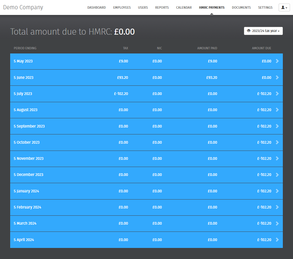Expand the 5 October 2023 row chevron
The width and height of the screenshot is (293, 259).
click(x=277, y=142)
